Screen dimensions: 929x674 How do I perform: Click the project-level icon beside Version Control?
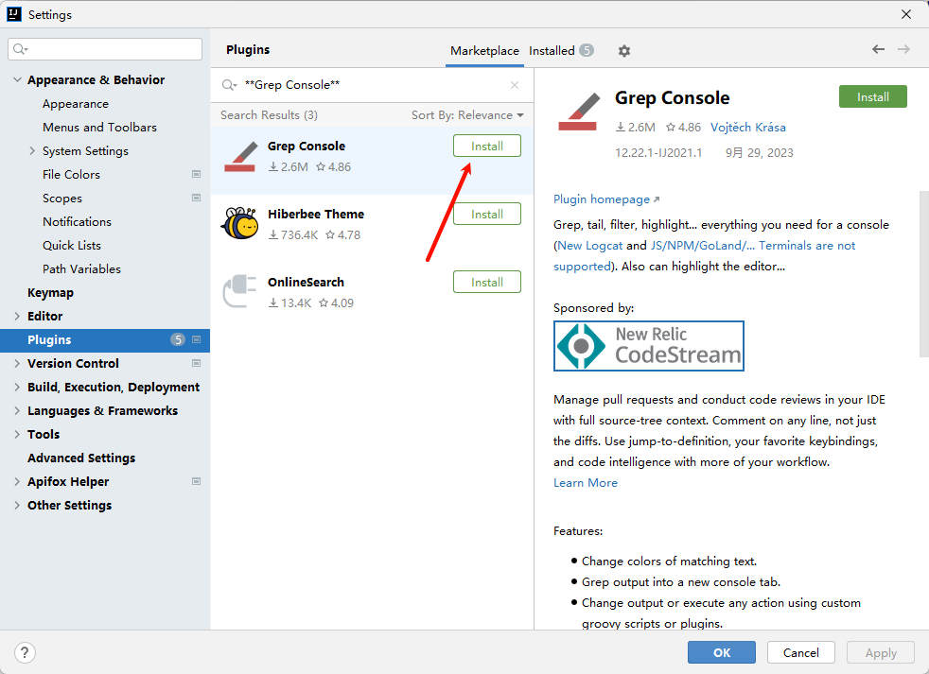196,363
